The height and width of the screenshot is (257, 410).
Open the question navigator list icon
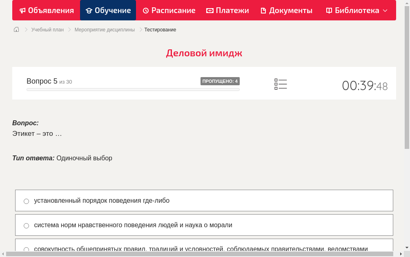point(281,84)
